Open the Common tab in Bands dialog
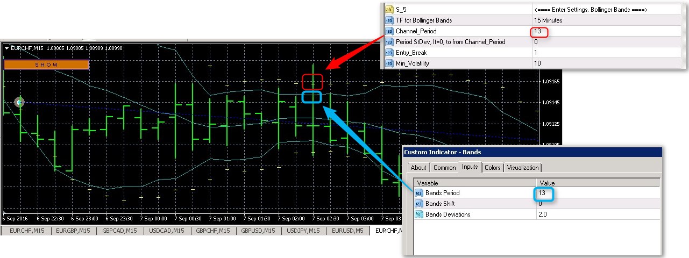The image size is (689, 258). pyautogui.click(x=444, y=167)
